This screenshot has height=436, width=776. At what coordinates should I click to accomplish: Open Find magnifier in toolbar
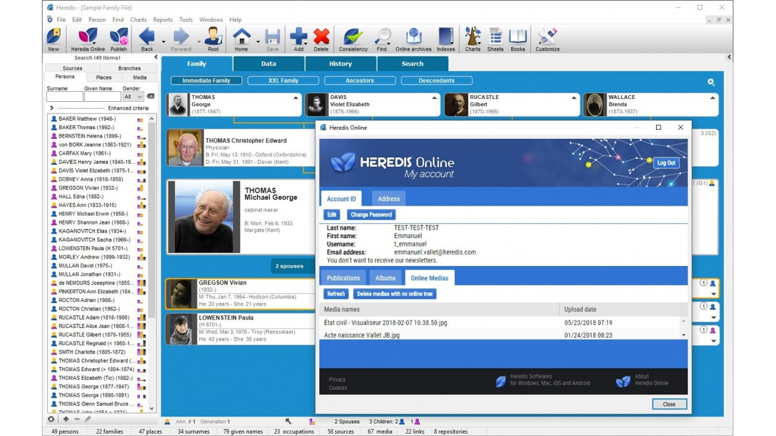click(382, 39)
